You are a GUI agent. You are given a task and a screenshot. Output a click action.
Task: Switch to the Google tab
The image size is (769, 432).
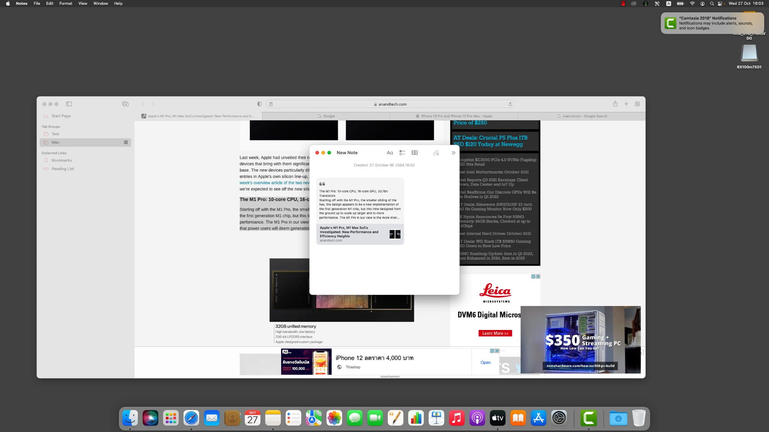point(326,116)
